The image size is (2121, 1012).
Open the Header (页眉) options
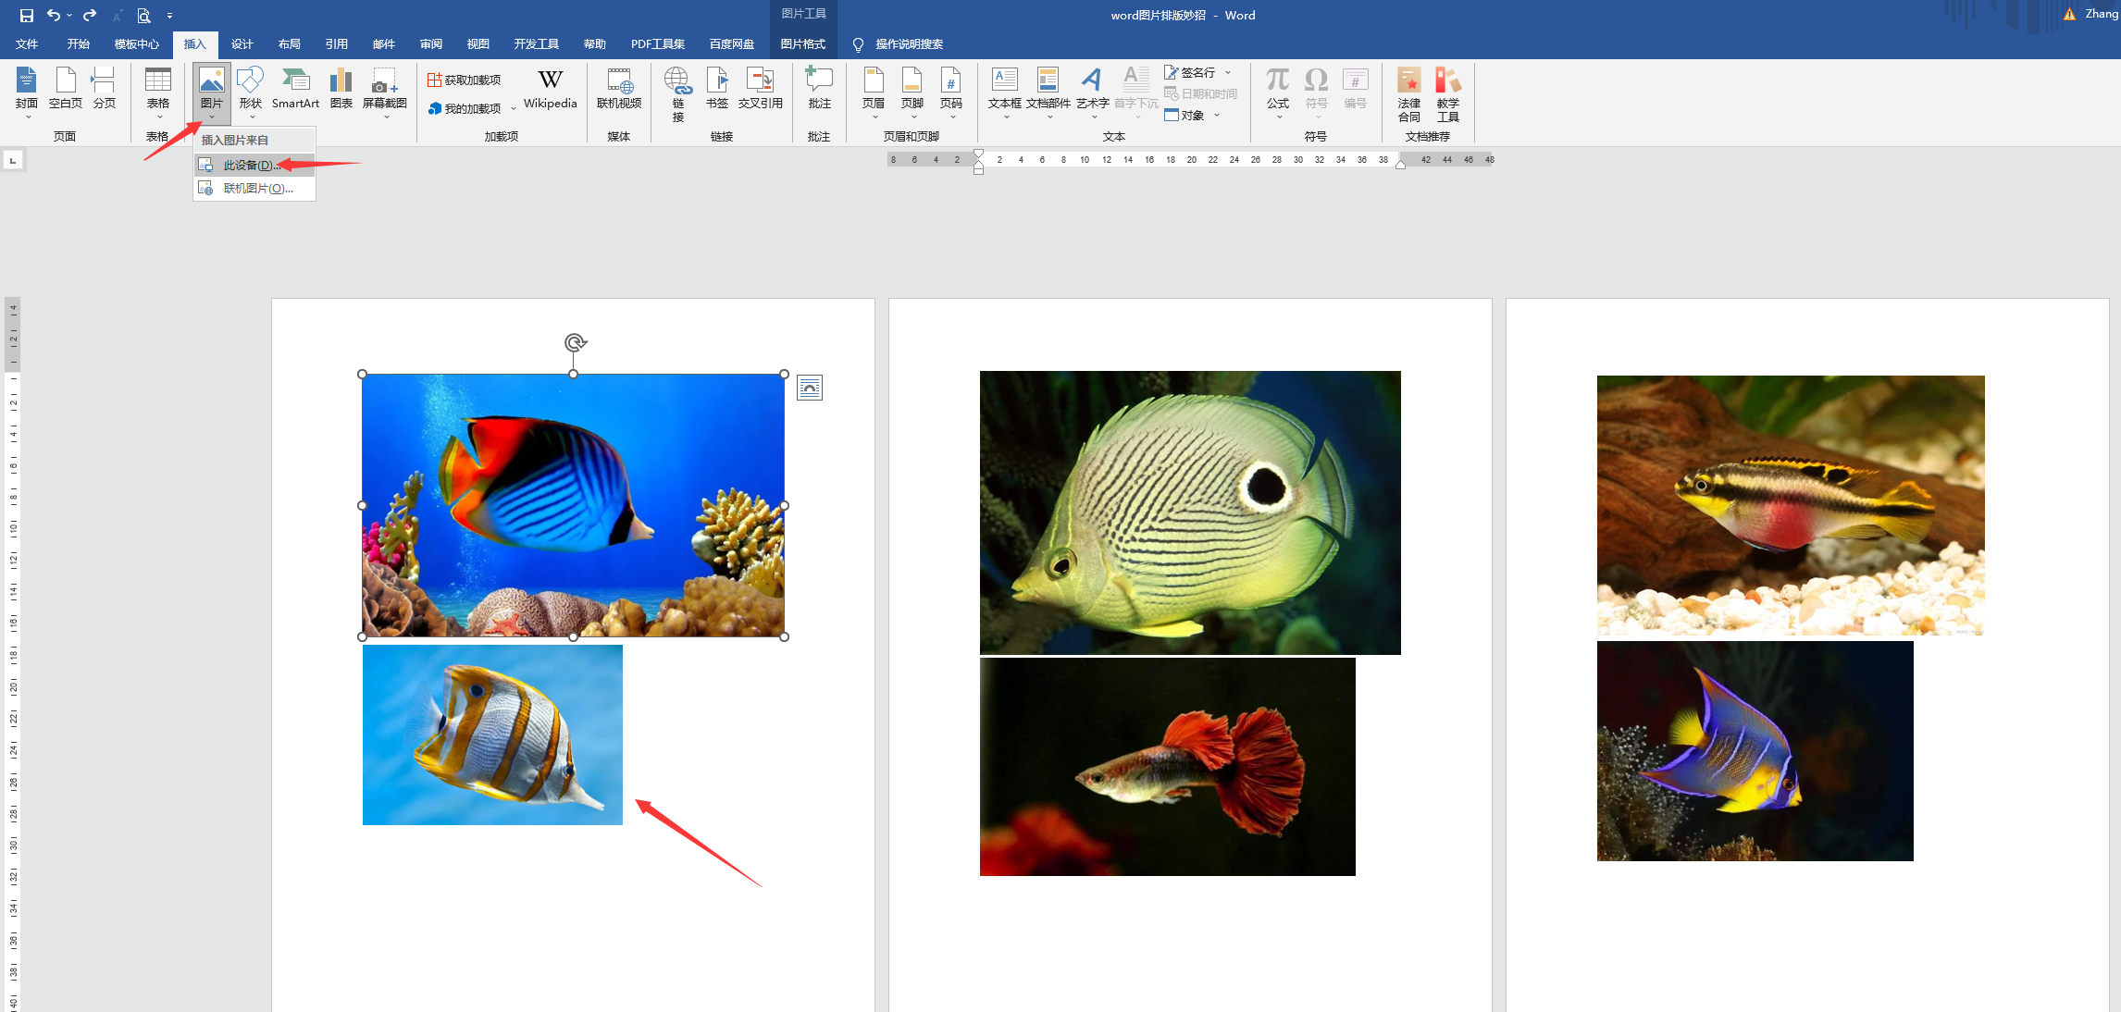[874, 91]
